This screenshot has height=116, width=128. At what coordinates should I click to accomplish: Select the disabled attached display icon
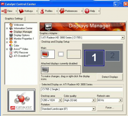pyautogui.click(x=45, y=70)
